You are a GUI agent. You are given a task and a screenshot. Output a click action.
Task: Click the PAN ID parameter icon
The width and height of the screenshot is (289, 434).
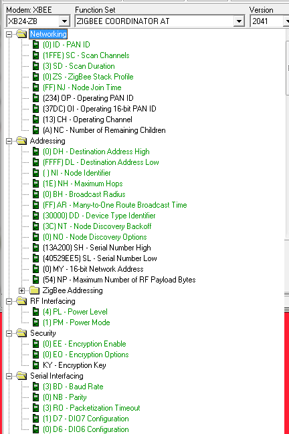point(35,45)
